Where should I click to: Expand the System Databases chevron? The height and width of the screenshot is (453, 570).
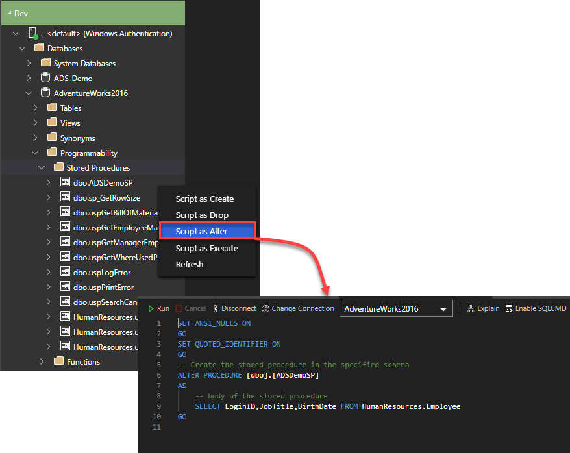coord(29,63)
